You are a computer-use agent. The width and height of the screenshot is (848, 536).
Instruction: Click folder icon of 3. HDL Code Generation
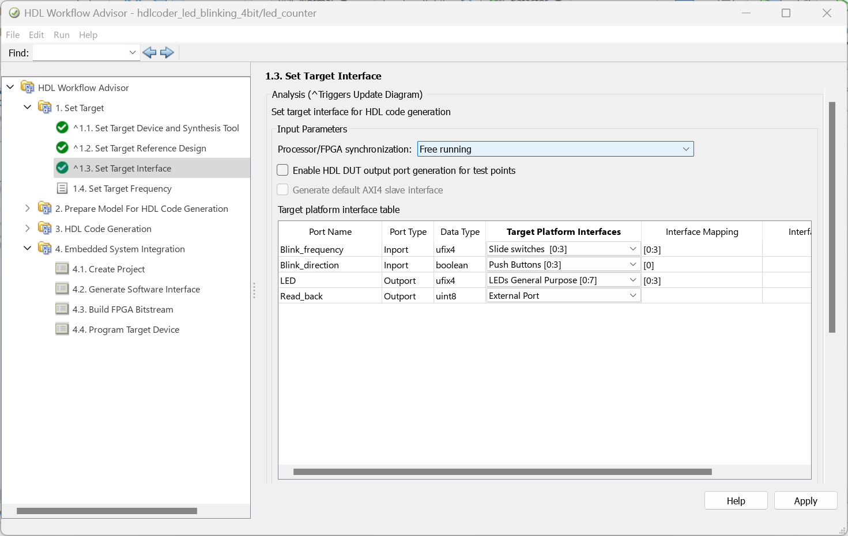[45, 229]
